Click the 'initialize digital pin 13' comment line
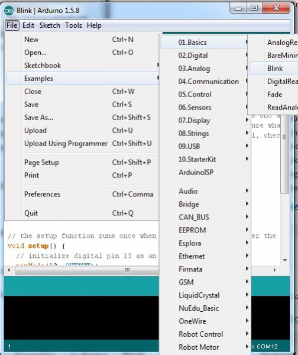 (86, 256)
